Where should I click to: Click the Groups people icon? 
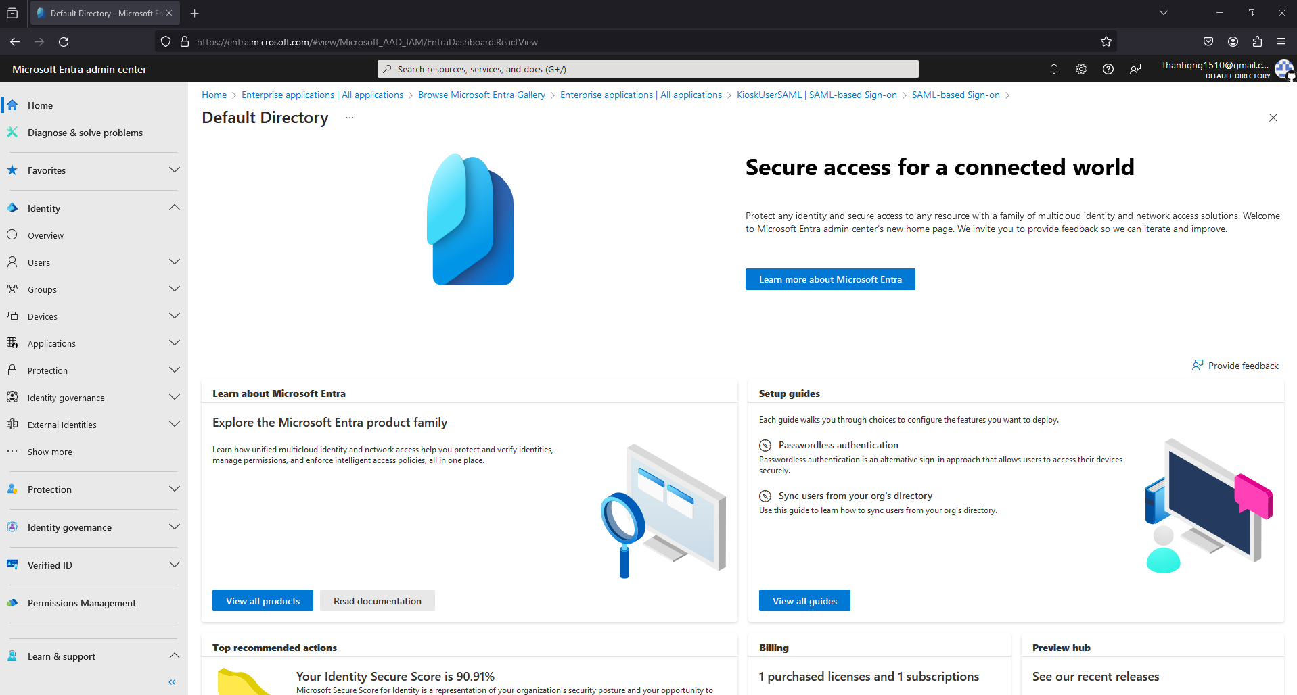pyautogui.click(x=12, y=289)
